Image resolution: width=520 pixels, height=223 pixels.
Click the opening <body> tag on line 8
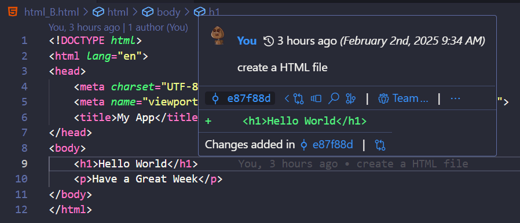point(67,148)
